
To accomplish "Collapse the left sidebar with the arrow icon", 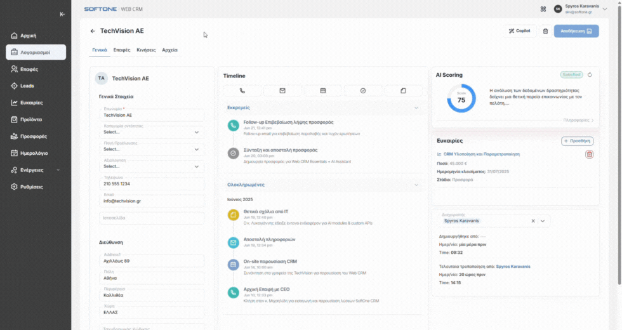I will pyautogui.click(x=62, y=14).
